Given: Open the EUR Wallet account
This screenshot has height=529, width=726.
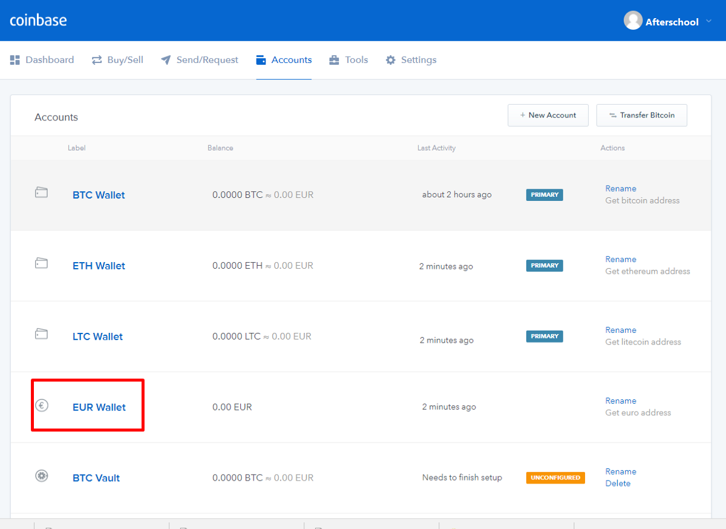Looking at the screenshot, I should tap(99, 407).
